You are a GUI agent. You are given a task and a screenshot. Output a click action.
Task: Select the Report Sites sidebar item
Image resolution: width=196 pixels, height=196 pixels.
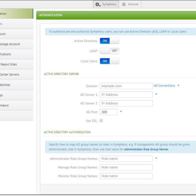tap(16, 65)
